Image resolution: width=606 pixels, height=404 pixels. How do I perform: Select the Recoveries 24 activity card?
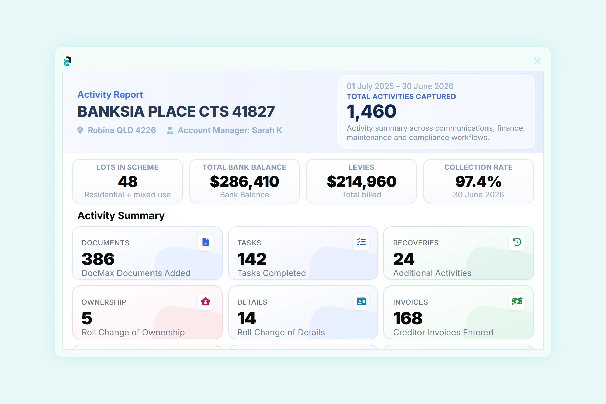tap(459, 253)
